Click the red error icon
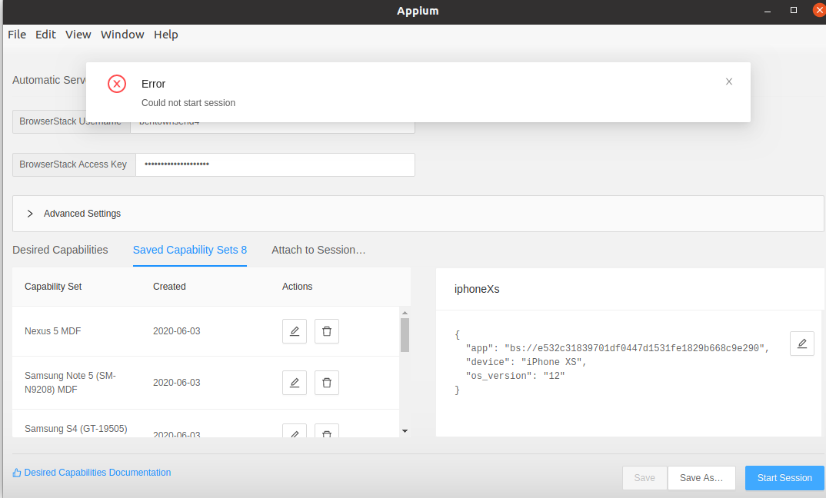 (x=117, y=84)
